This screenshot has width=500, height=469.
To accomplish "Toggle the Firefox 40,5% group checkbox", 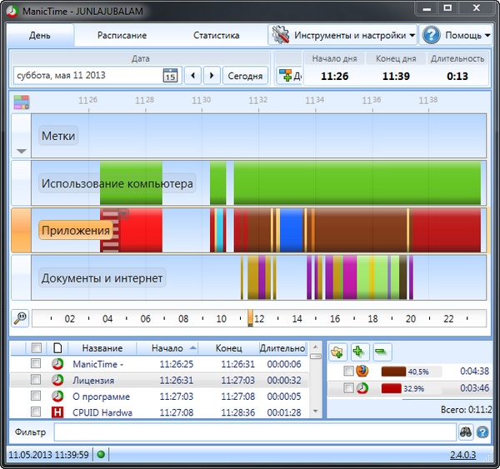I will pyautogui.click(x=348, y=372).
